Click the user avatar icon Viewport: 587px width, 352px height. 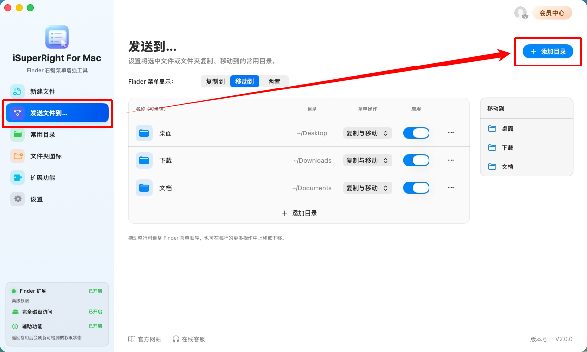(520, 13)
